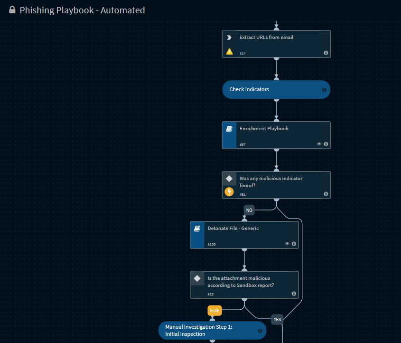
Task: Select Manual Investigation Step 1 section header
Action: tap(212, 331)
